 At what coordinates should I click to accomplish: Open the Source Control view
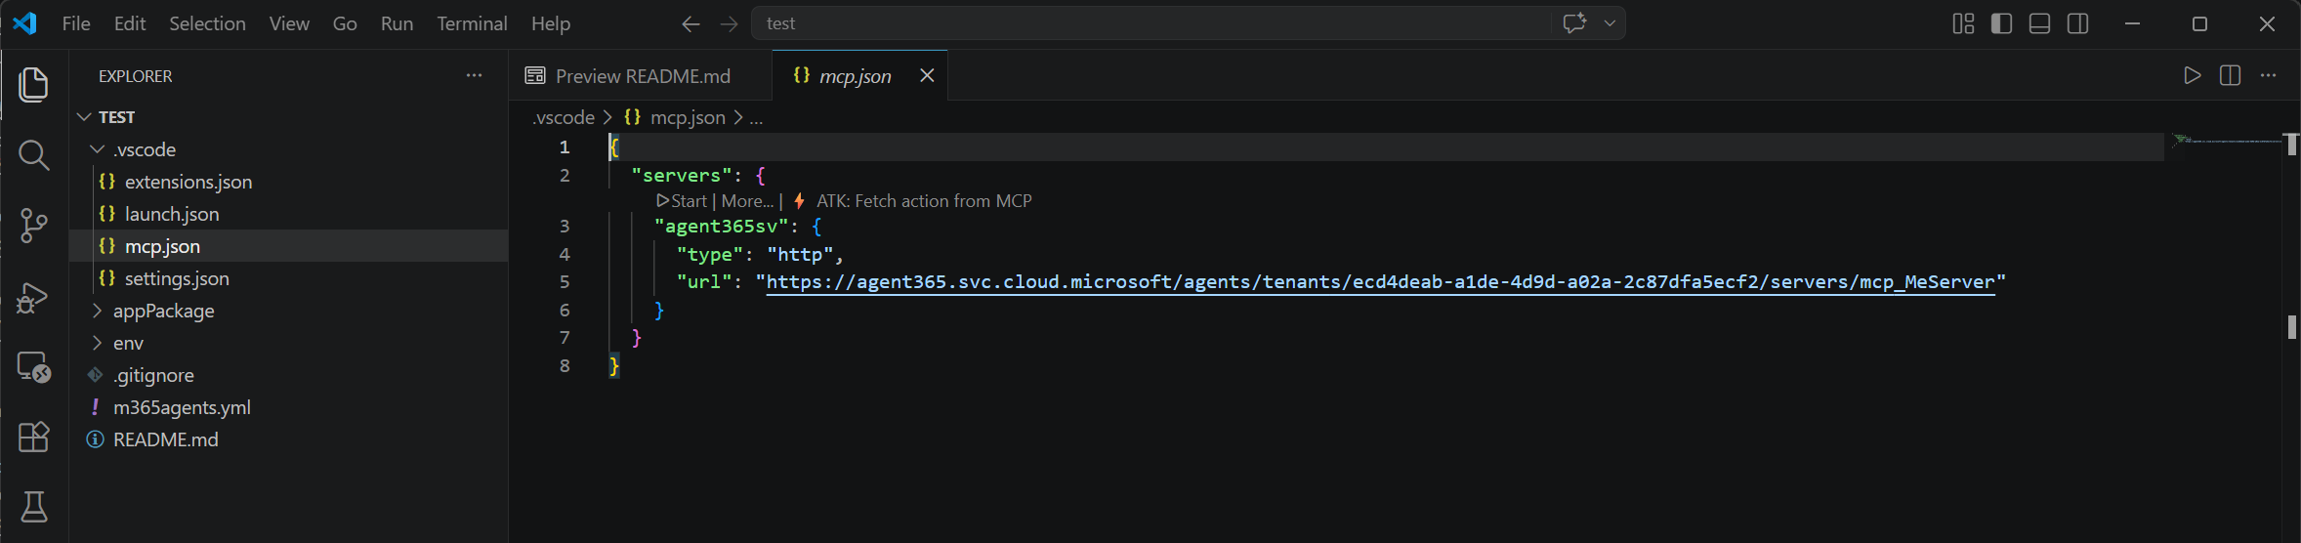pos(34,226)
